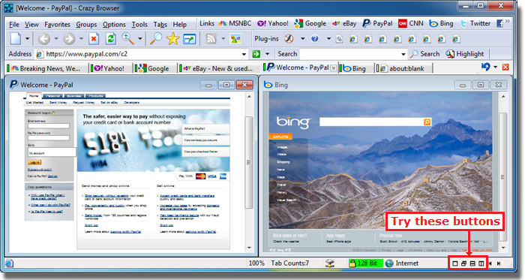525x280 pixels.
Task: Click the Highlight button
Action: coord(465,54)
